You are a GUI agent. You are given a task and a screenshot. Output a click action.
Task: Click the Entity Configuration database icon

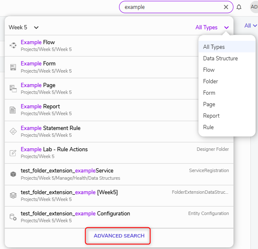click(x=13, y=217)
